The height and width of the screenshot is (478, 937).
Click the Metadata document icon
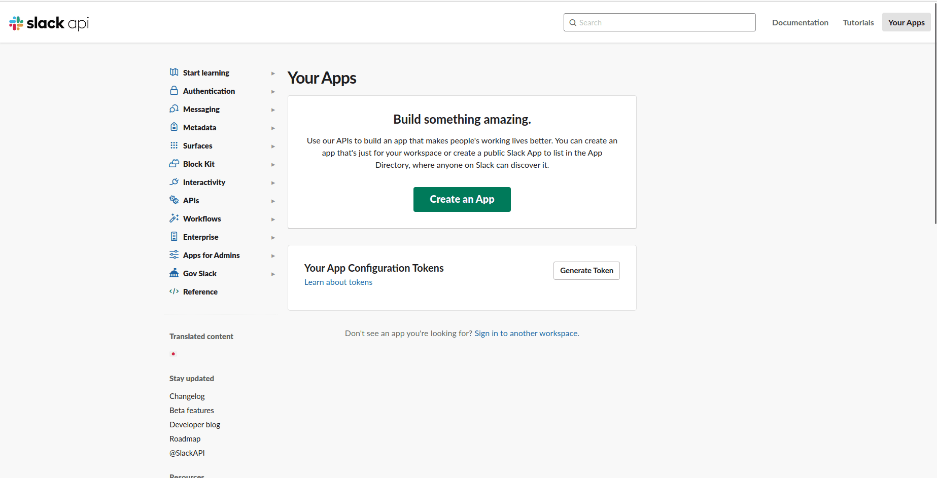174,127
